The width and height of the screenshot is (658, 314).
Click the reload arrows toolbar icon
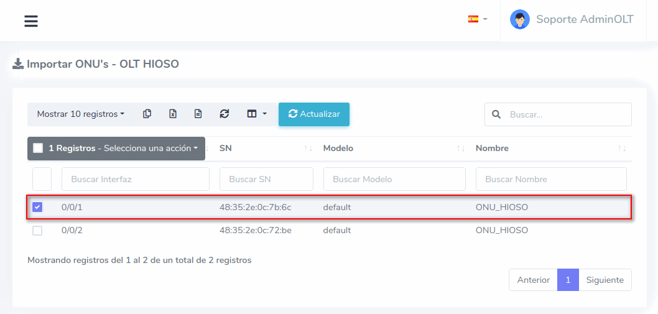225,114
